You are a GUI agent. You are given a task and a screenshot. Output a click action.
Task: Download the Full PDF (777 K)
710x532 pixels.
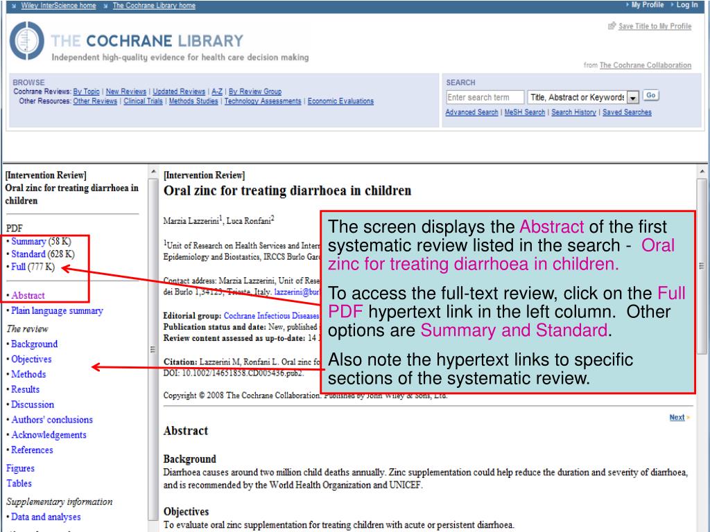point(18,267)
